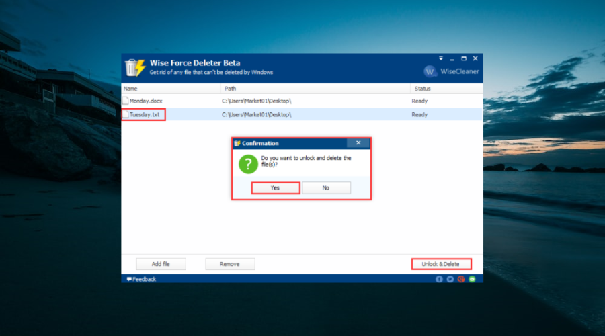Image resolution: width=605 pixels, height=336 pixels.
Task: Open the Feedback link
Action: click(x=141, y=279)
